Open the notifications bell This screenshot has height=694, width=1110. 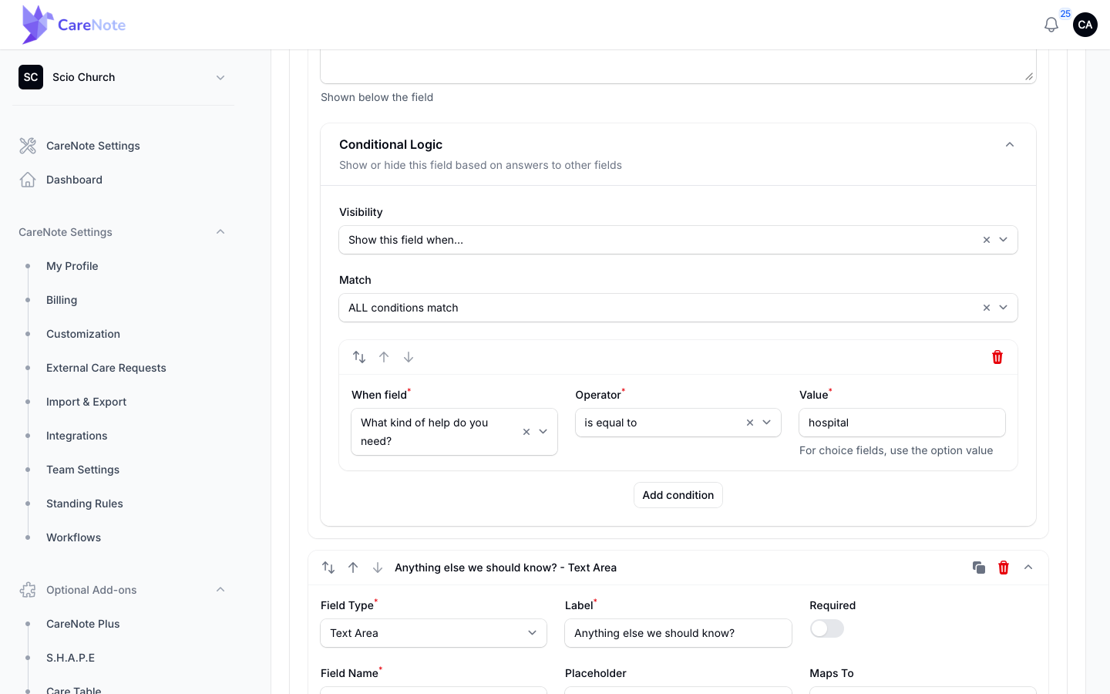[x=1051, y=25]
